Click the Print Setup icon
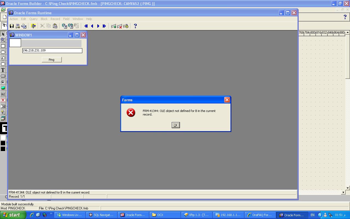 click(x=24, y=26)
